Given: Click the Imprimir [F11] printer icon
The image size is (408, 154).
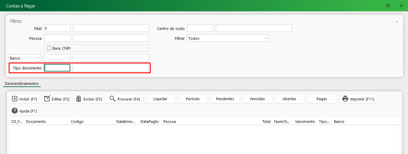Looking at the screenshot, I should coord(345,99).
